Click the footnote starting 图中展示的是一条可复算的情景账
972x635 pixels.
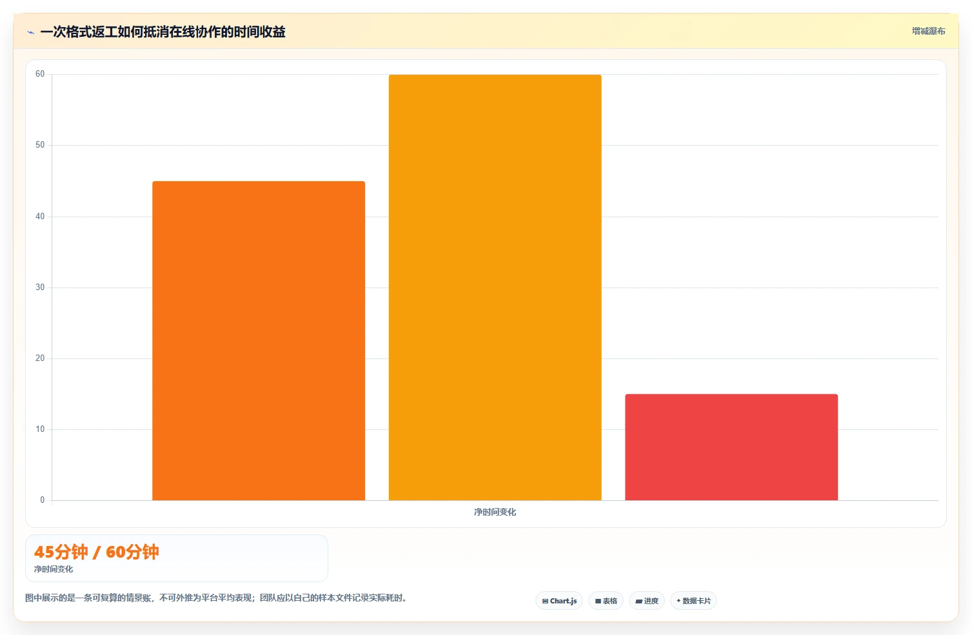[216, 598]
